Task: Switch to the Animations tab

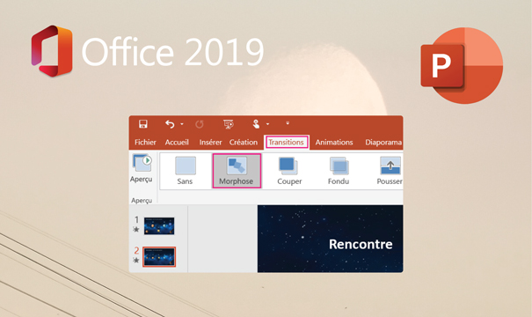Action: (x=334, y=143)
